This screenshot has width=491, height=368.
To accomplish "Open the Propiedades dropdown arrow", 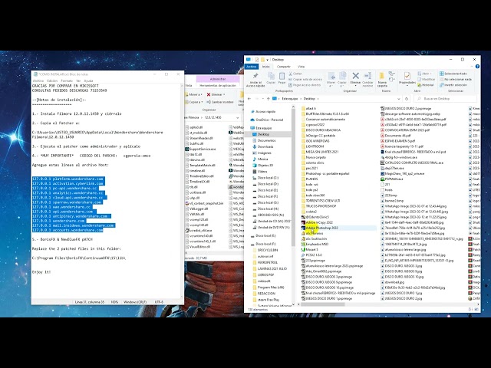I will click(x=407, y=85).
